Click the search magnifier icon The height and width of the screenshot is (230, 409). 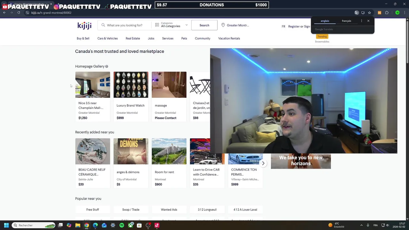pos(103,25)
